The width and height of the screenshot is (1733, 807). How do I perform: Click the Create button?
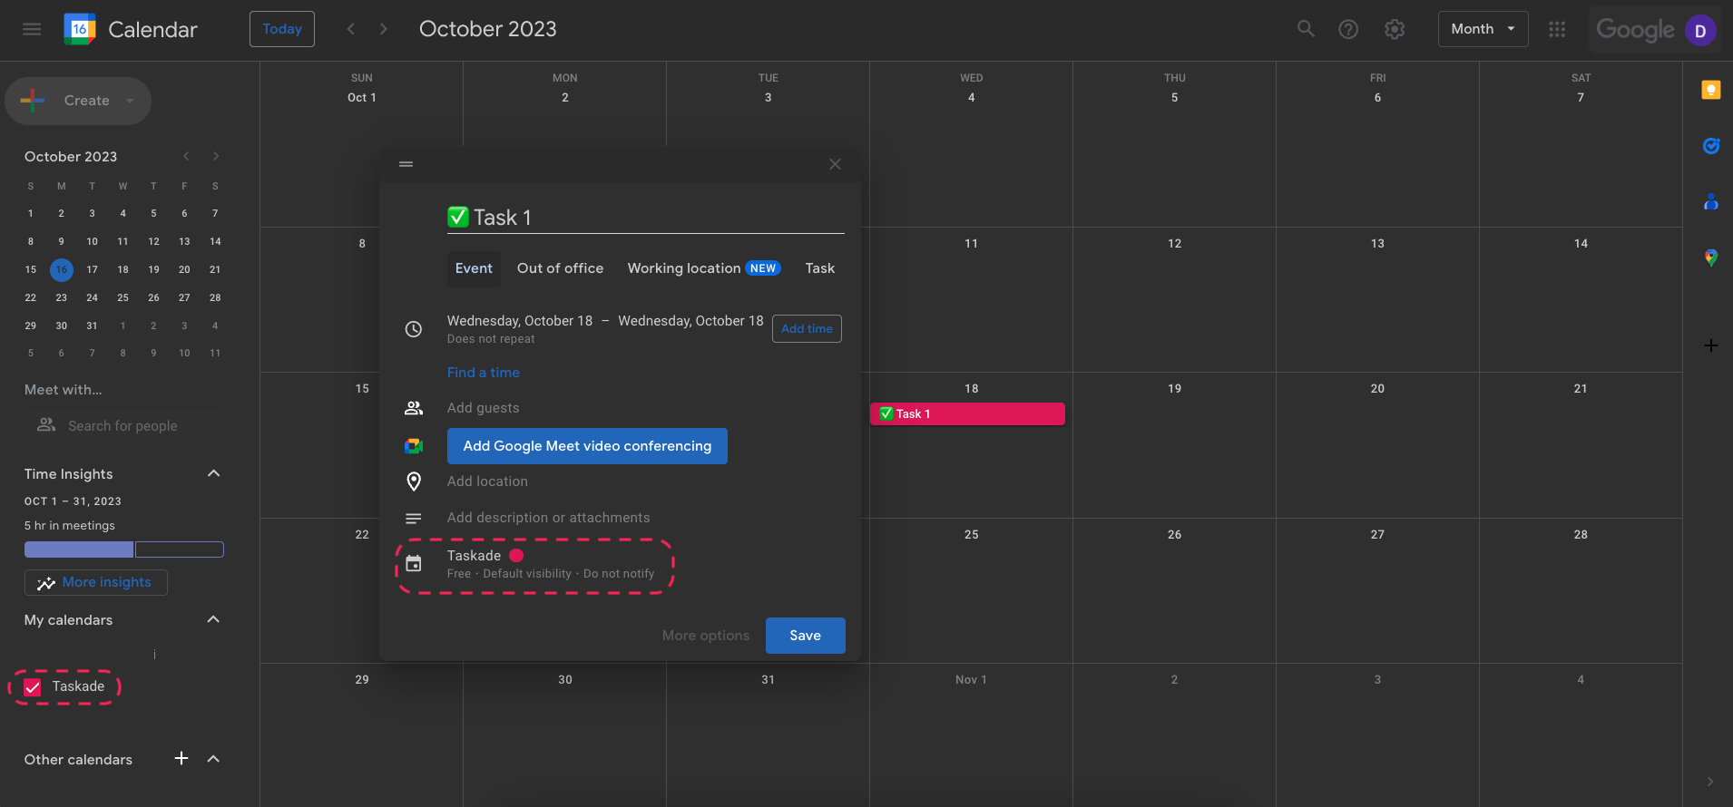(x=78, y=101)
